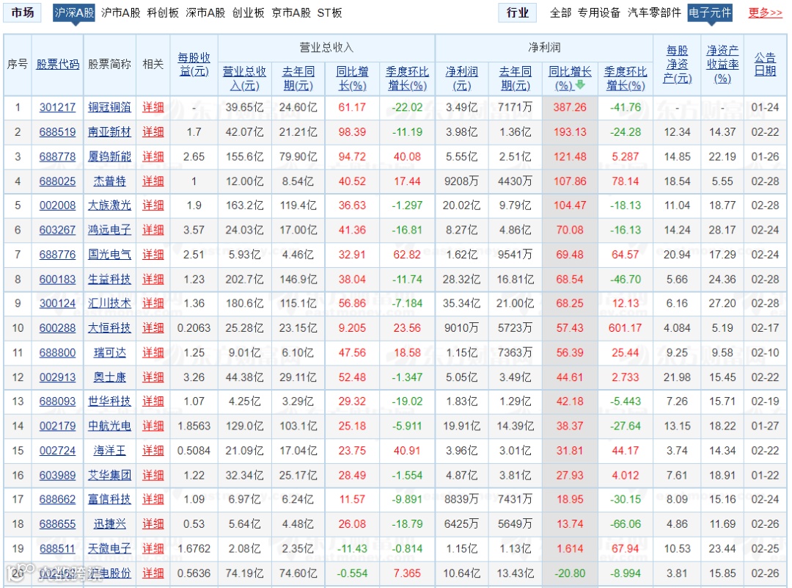
Task: Sort by net profit 去年同期(元) header
Action: point(516,79)
